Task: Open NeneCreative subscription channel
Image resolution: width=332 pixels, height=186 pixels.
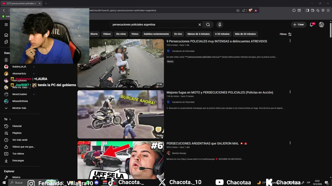Action: [19, 94]
